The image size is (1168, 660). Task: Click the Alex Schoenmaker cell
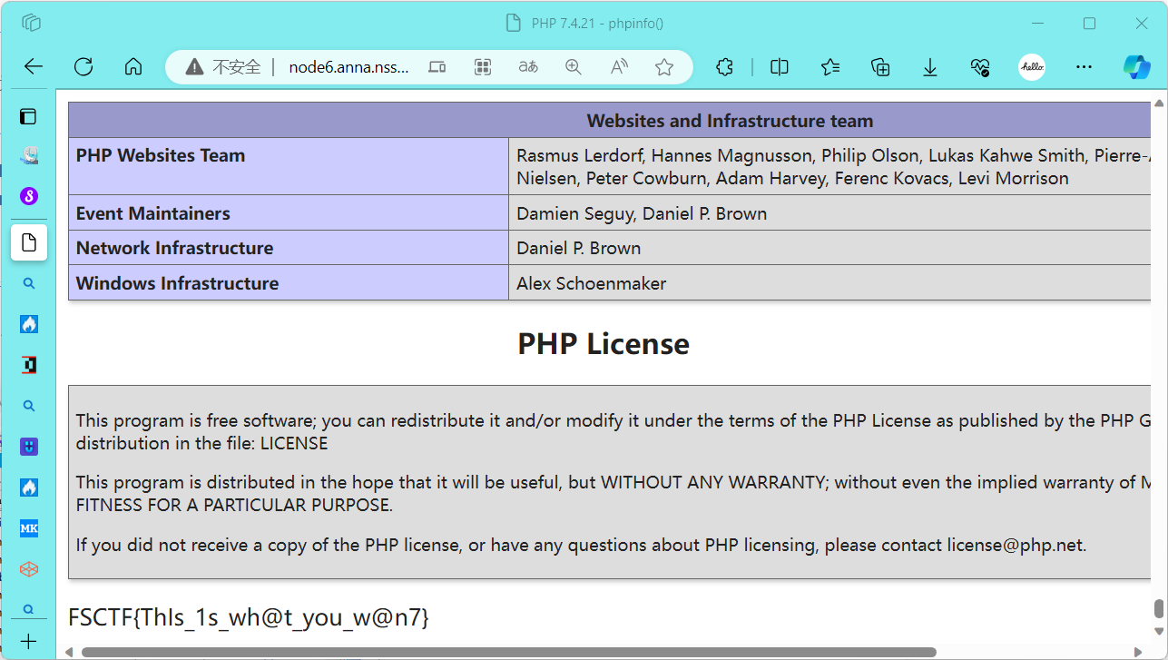click(x=830, y=283)
